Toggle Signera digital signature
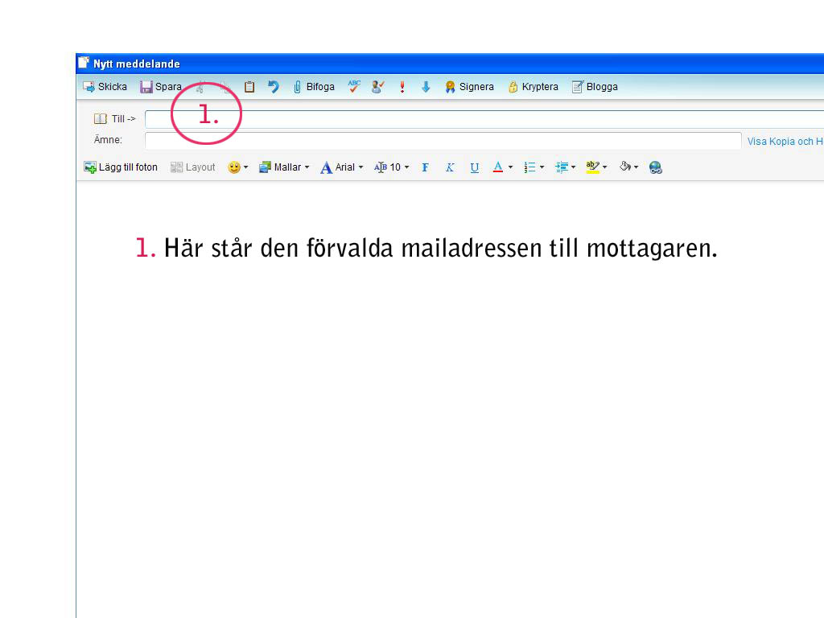The height and width of the screenshot is (618, 824). 469,87
